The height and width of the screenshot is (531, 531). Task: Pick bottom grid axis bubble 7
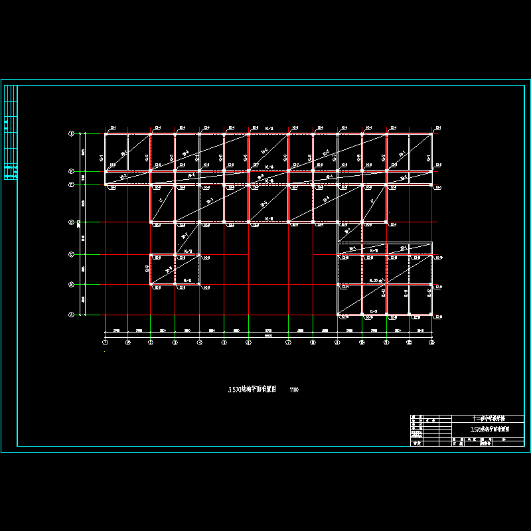tap(288, 342)
